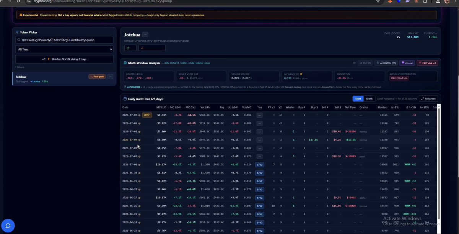
Task: Click the v4 WATCH (20) badge
Action: [386, 62]
